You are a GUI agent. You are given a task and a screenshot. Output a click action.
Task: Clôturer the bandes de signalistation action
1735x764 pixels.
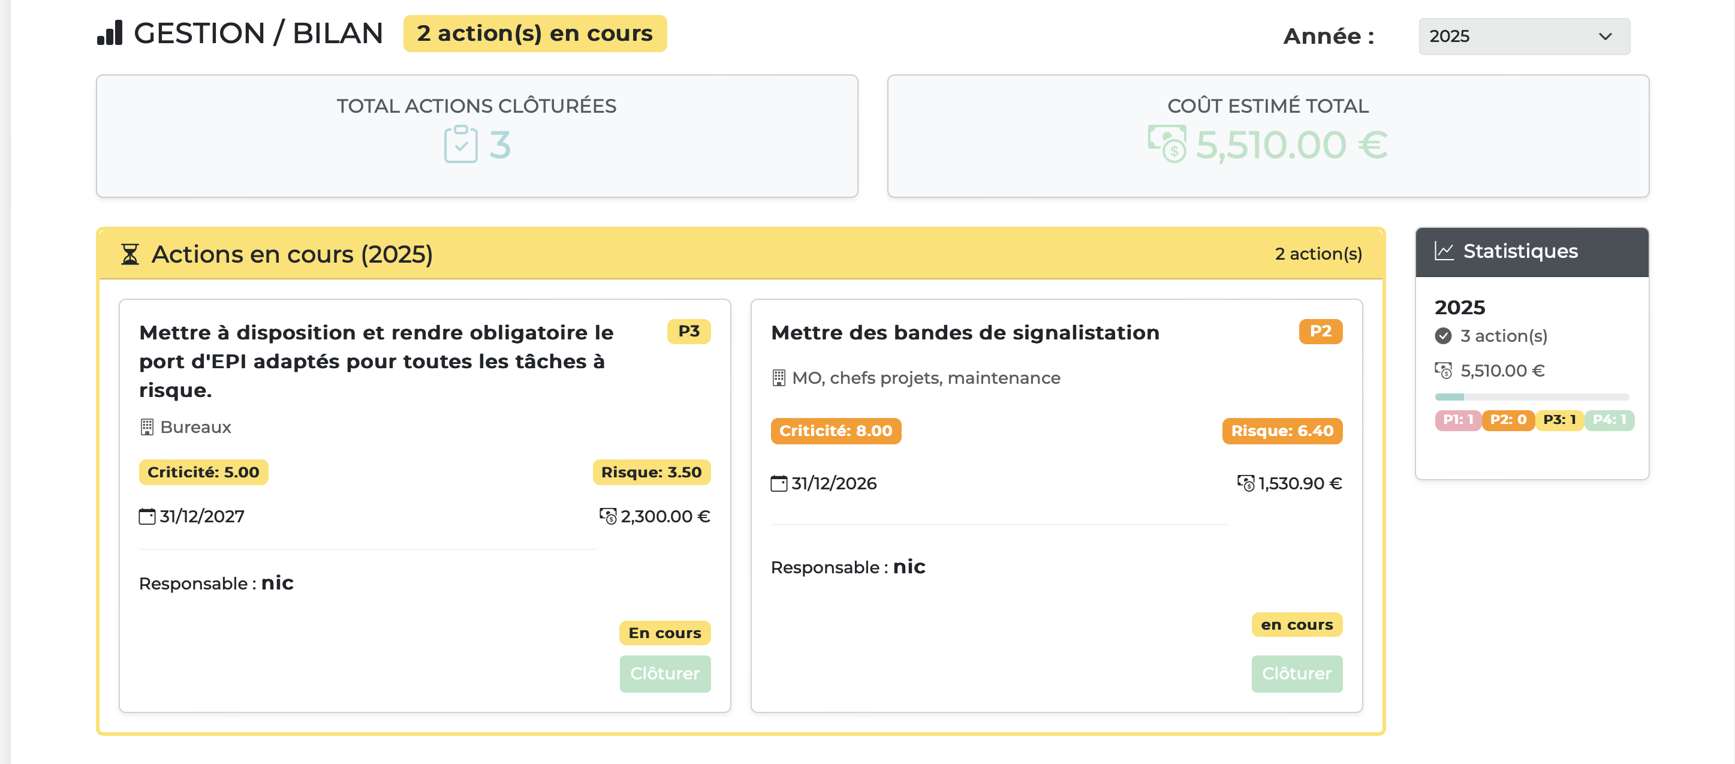[x=1297, y=673]
